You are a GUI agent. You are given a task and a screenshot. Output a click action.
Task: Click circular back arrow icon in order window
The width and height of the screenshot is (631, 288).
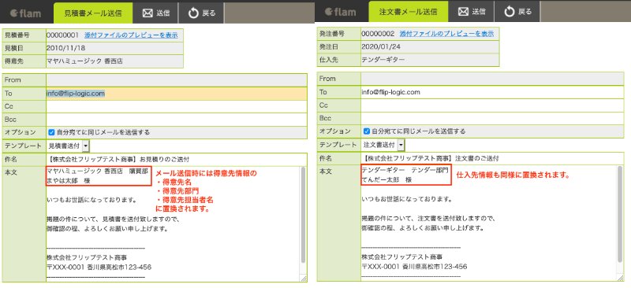click(x=510, y=12)
